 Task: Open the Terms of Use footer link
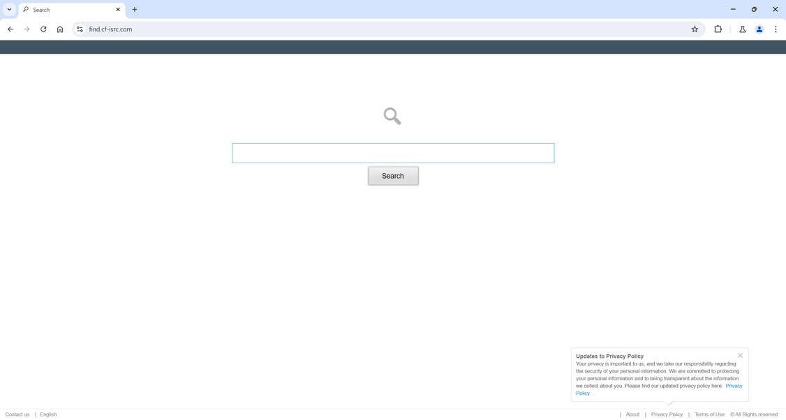click(x=709, y=414)
